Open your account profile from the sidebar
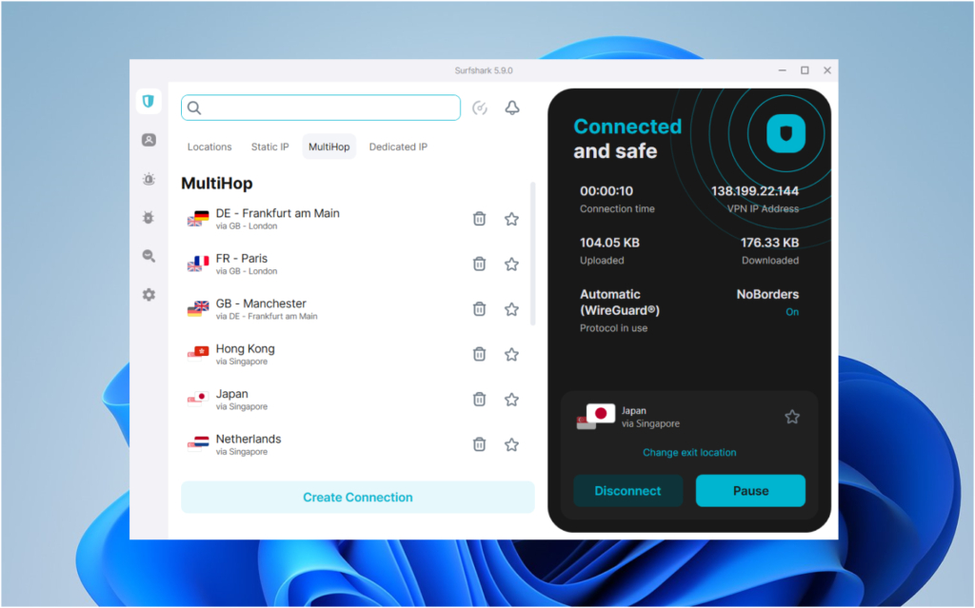This screenshot has width=975, height=608. 149,140
